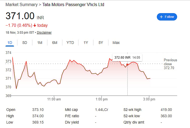Select the 1D time range tab
The height and width of the screenshot is (128, 190).
10,43
